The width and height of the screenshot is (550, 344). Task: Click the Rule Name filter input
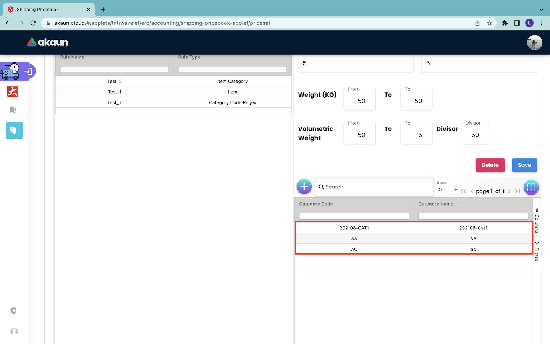[115, 70]
